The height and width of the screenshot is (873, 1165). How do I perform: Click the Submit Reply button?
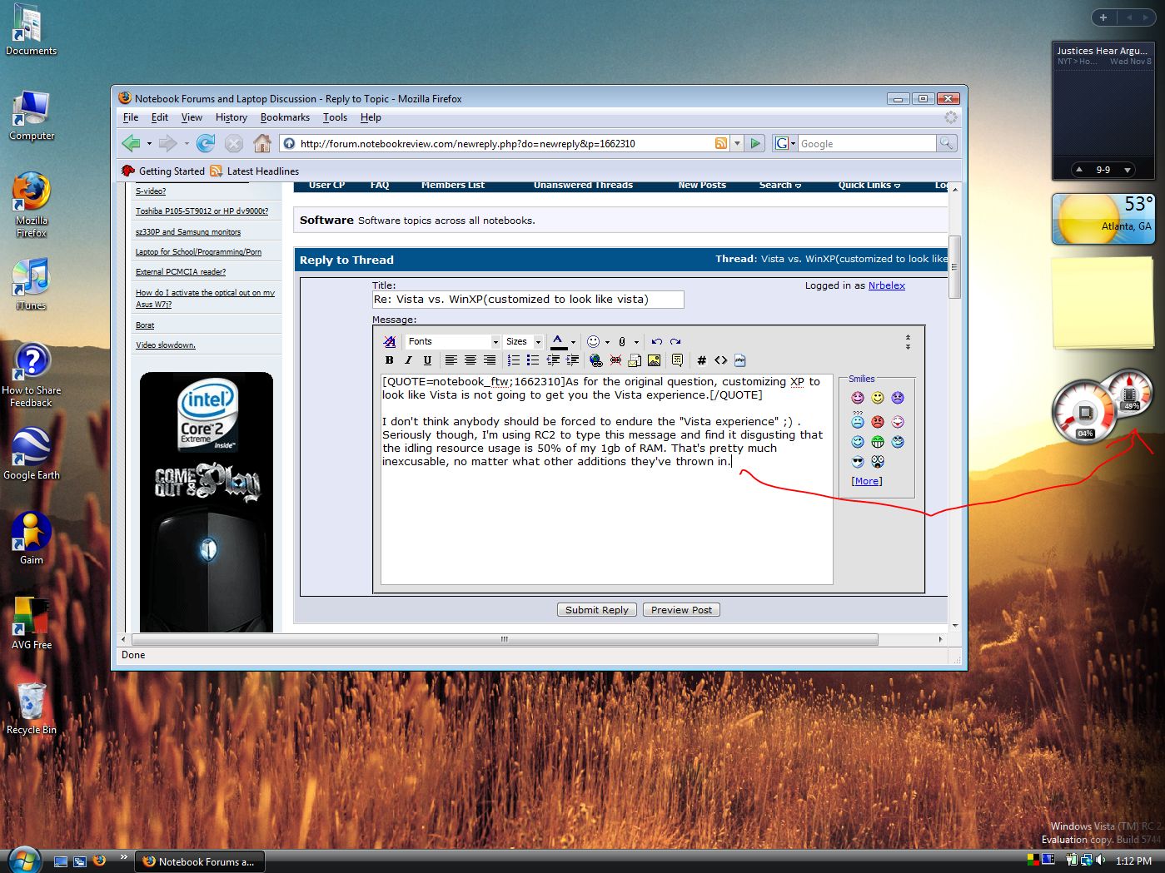click(597, 610)
